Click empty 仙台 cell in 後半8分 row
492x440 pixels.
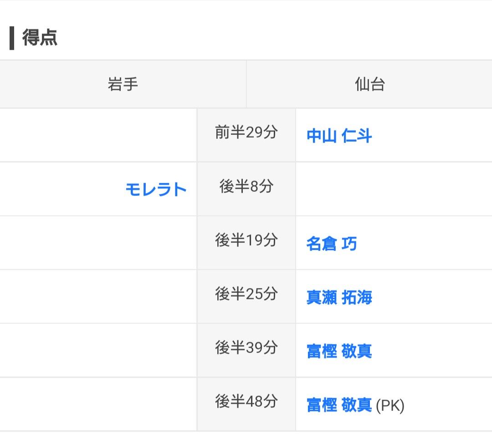click(394, 189)
